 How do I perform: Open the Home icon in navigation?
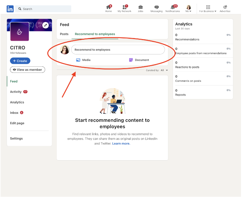[108, 7]
